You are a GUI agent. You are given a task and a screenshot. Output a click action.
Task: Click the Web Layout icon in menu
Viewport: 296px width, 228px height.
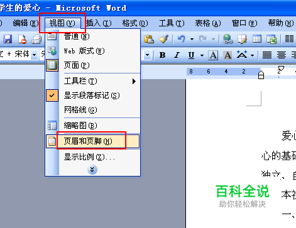coord(52,51)
